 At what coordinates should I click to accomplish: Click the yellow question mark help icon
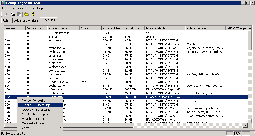(x=33, y=14)
